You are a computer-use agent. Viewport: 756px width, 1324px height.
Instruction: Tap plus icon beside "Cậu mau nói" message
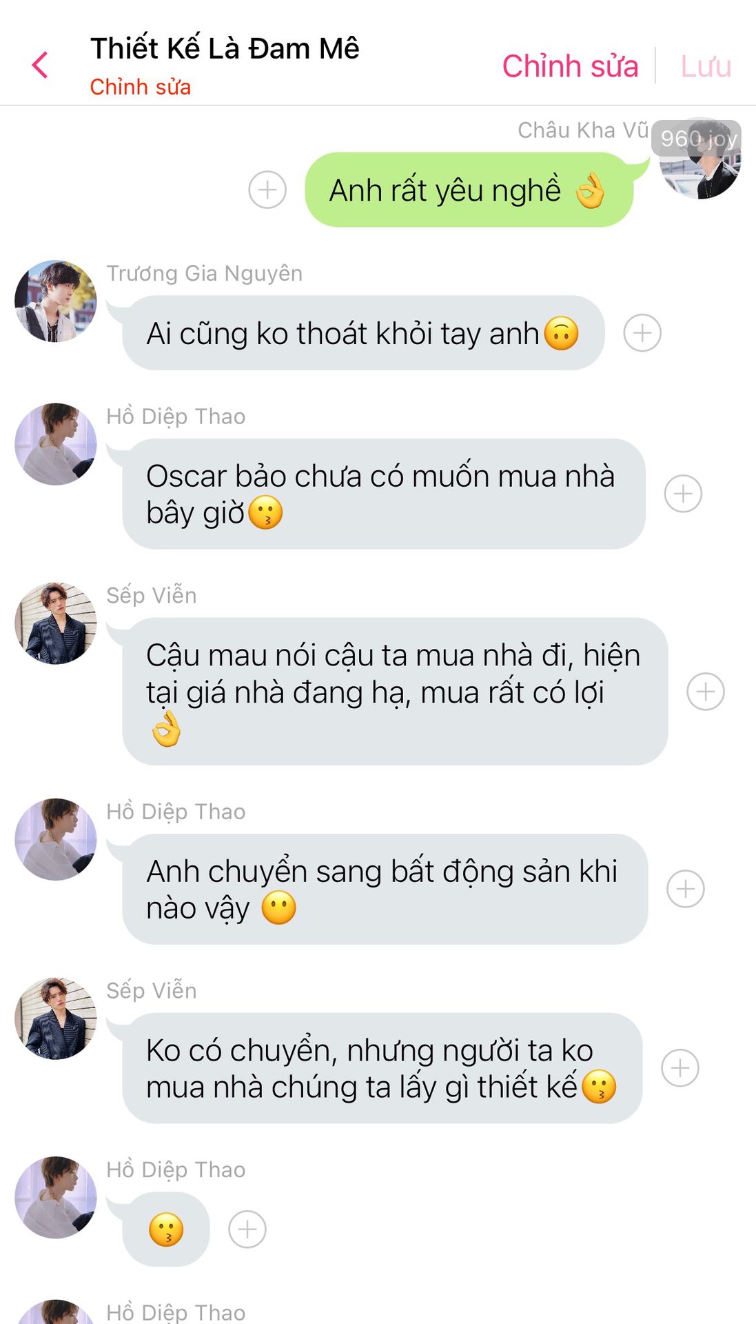(x=706, y=692)
